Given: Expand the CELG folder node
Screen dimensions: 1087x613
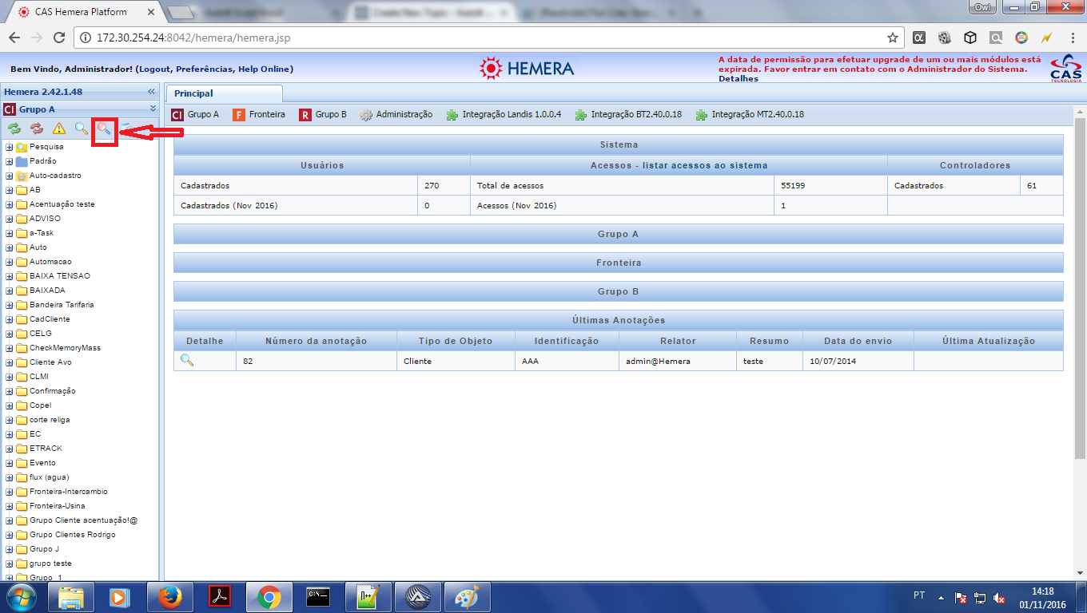Looking at the screenshot, I should tap(9, 334).
